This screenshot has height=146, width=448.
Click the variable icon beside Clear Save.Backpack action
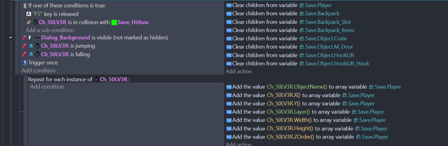229,14
